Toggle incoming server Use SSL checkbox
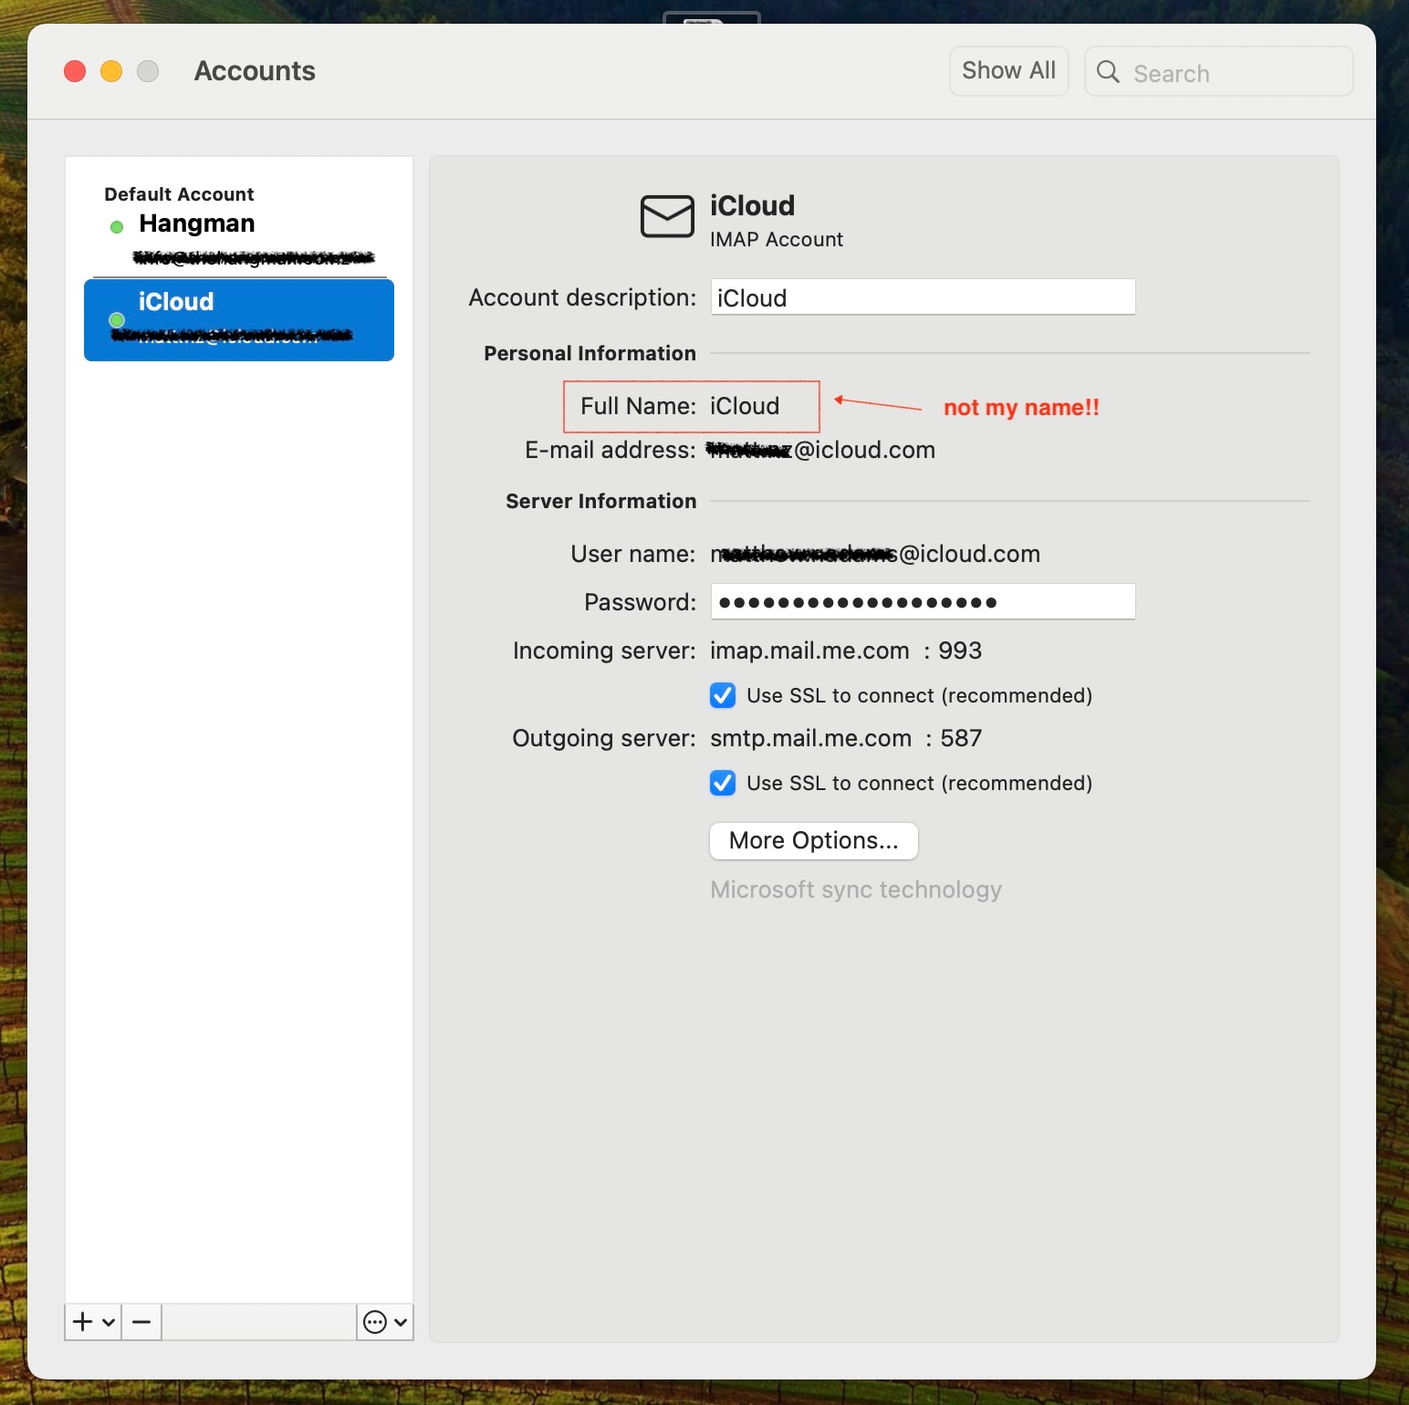 [723, 695]
